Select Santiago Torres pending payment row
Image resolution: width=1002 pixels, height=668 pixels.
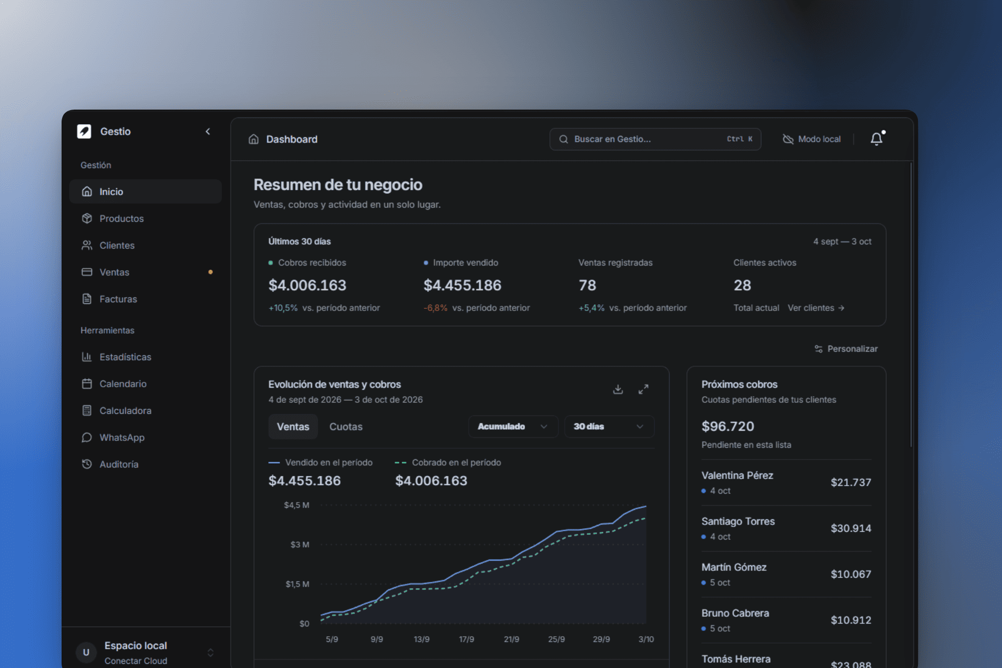click(786, 529)
